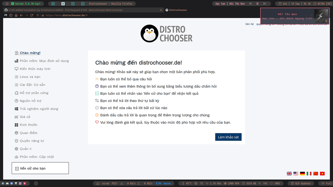Switch to workspace 1
This screenshot has width=333, height=187.
point(53,4)
